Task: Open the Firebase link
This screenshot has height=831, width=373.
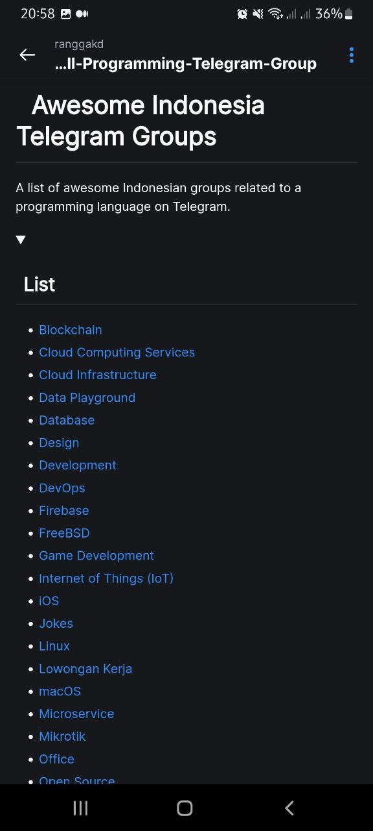Action: click(63, 510)
